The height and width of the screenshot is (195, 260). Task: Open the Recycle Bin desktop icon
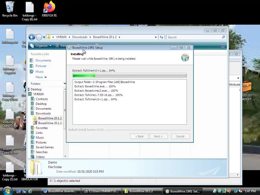pos(10,9)
